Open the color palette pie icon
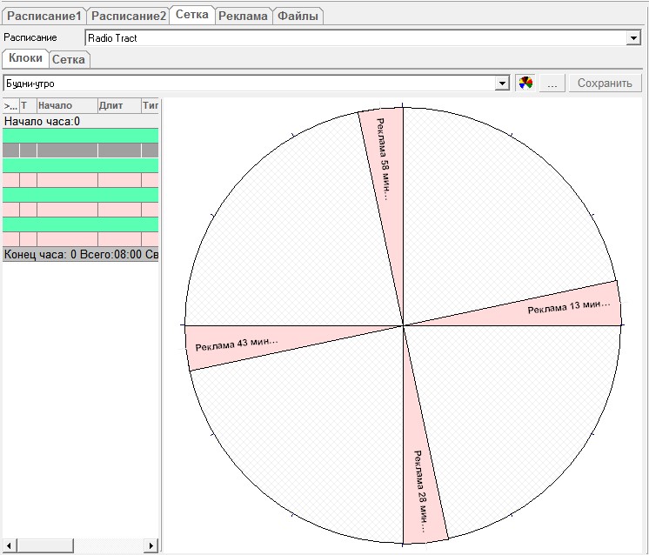The image size is (649, 555). coord(525,84)
